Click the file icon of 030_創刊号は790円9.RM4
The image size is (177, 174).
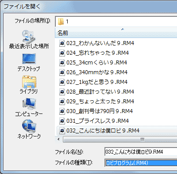click(x=62, y=111)
